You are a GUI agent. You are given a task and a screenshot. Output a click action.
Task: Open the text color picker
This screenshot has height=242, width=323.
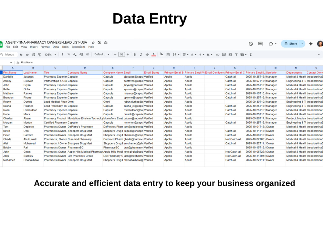153,55
